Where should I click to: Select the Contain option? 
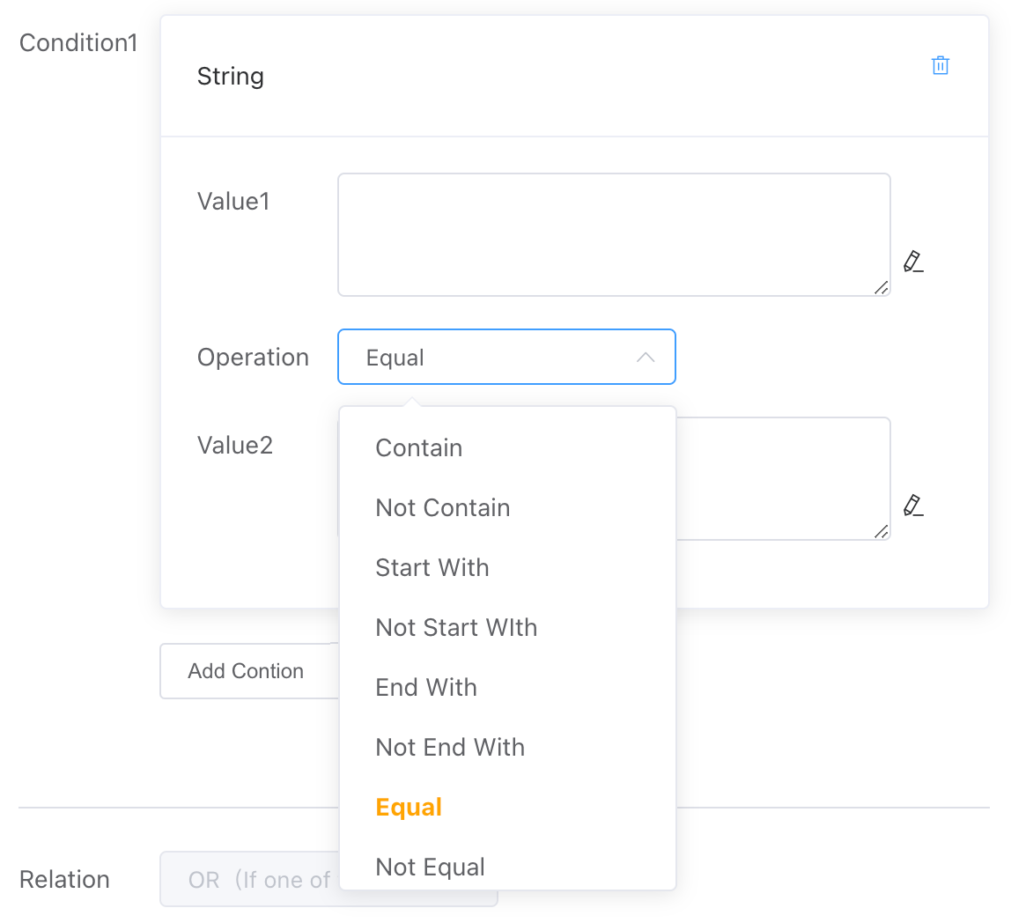(x=418, y=448)
